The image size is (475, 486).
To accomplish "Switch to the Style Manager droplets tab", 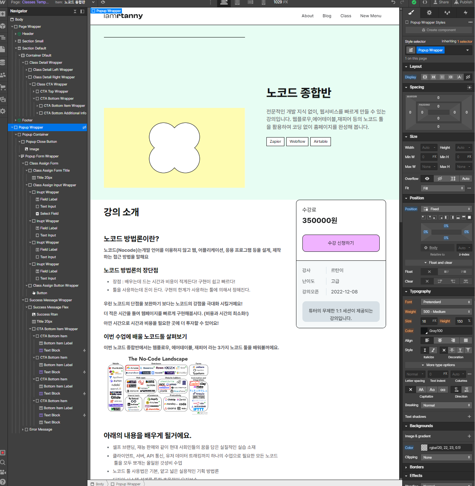I will (x=447, y=12).
